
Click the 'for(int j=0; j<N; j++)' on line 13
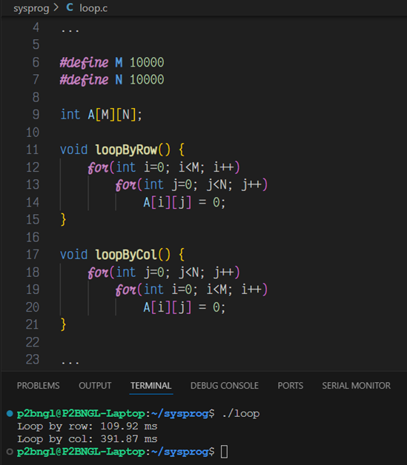tap(191, 185)
